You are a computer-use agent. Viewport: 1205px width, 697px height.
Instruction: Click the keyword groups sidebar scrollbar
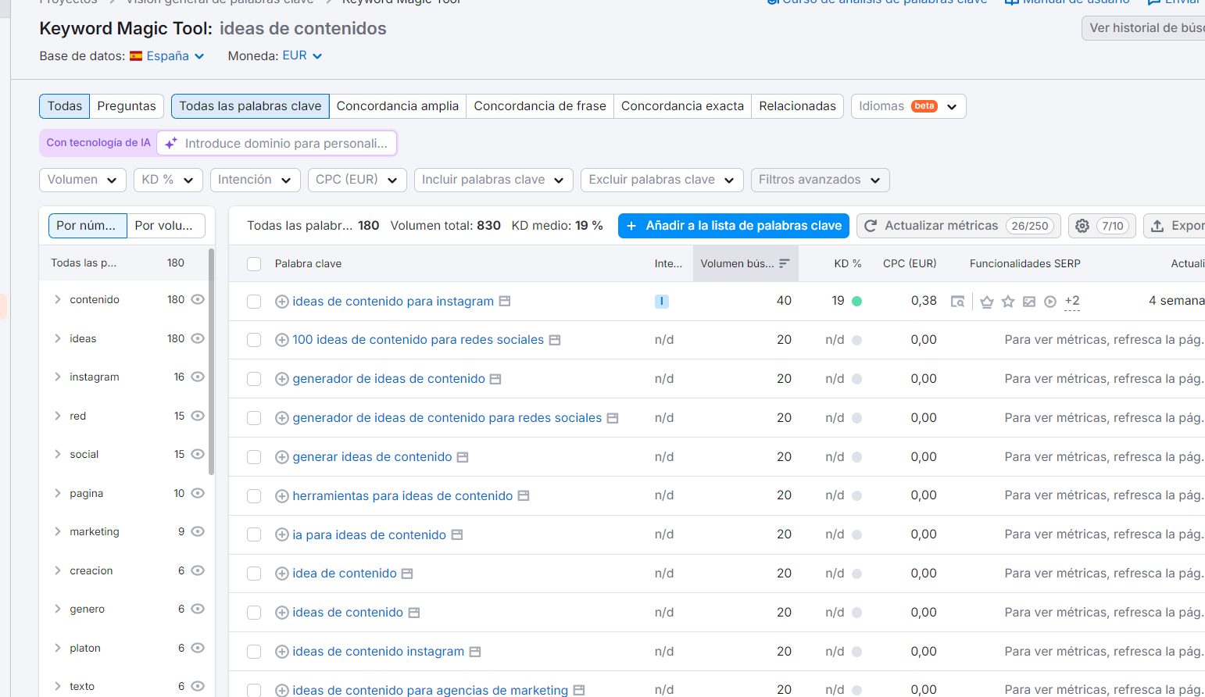point(211,361)
